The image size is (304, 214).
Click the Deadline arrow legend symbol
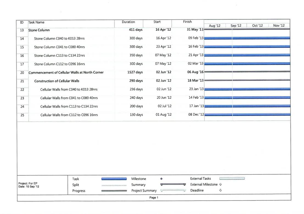coord(221,190)
